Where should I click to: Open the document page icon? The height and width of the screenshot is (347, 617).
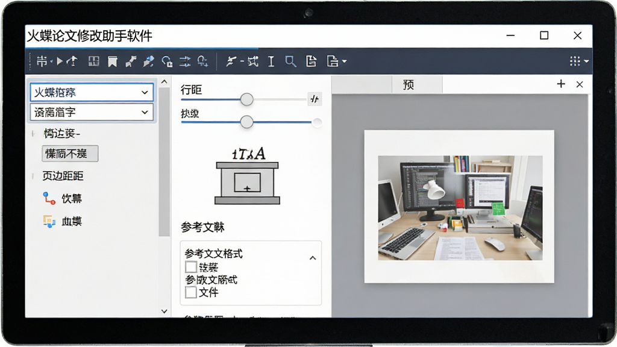coord(312,61)
